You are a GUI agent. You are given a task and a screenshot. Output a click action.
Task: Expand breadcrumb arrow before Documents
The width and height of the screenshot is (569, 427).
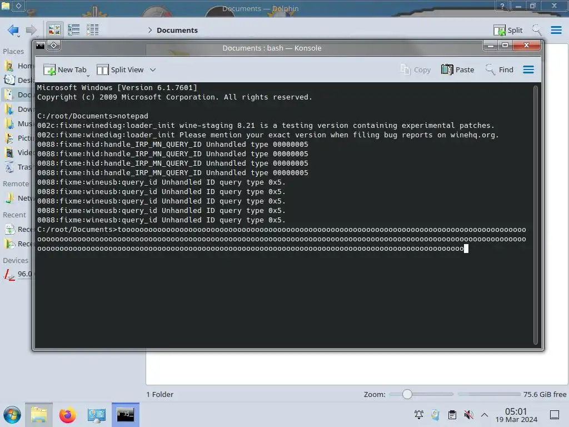coord(150,30)
